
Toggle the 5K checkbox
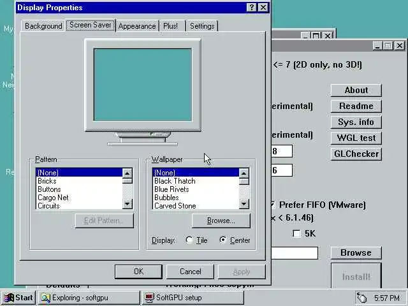[x=296, y=233]
